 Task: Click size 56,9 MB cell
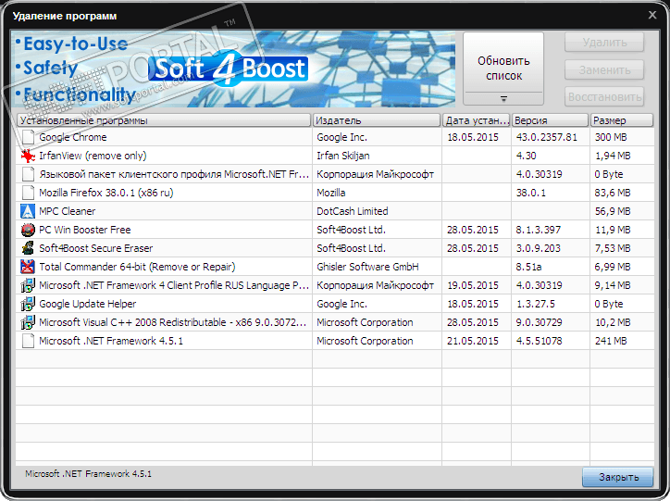[613, 211]
